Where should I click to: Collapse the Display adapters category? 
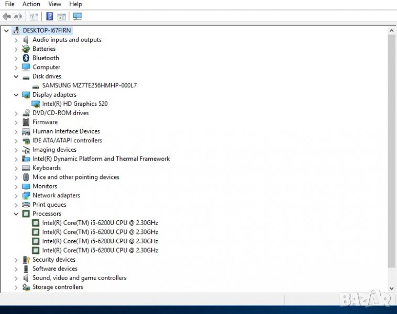[16, 95]
